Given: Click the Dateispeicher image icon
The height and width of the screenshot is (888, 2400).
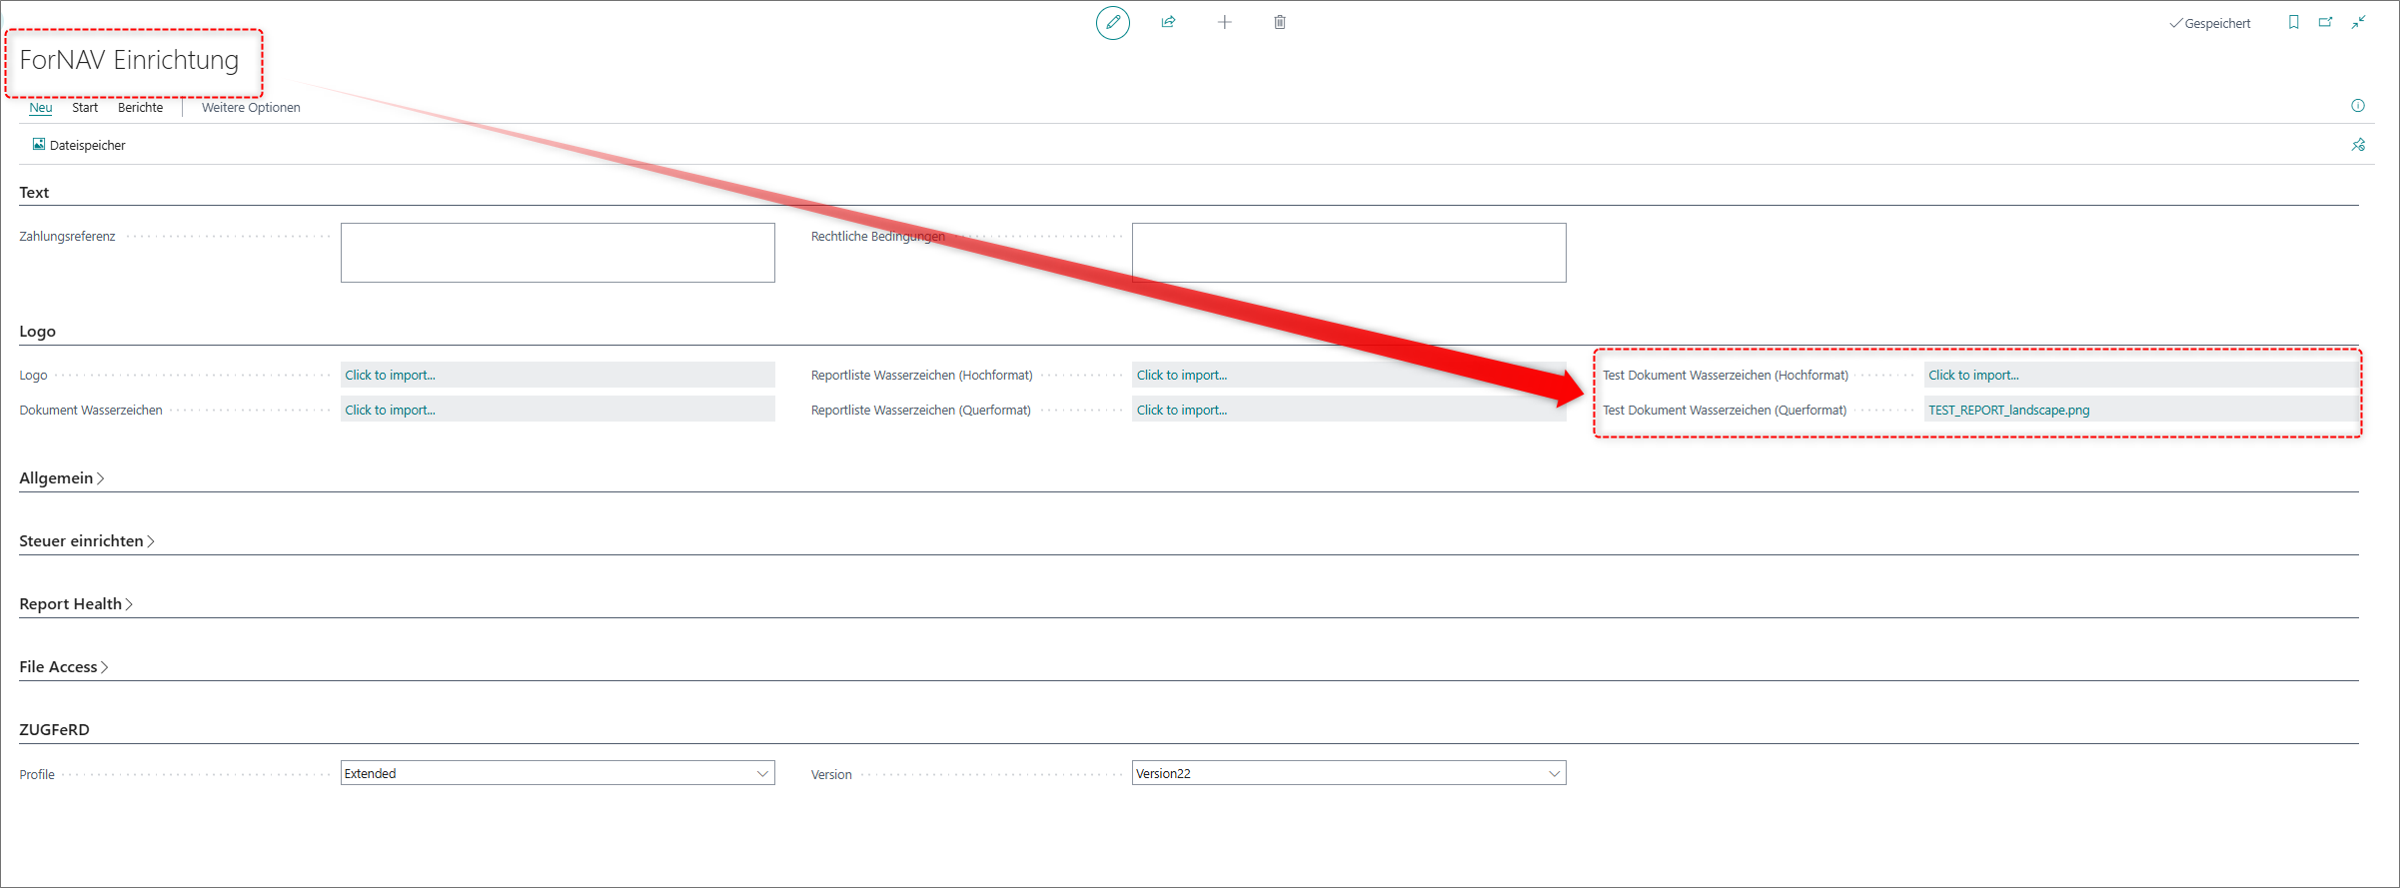Looking at the screenshot, I should tap(39, 144).
